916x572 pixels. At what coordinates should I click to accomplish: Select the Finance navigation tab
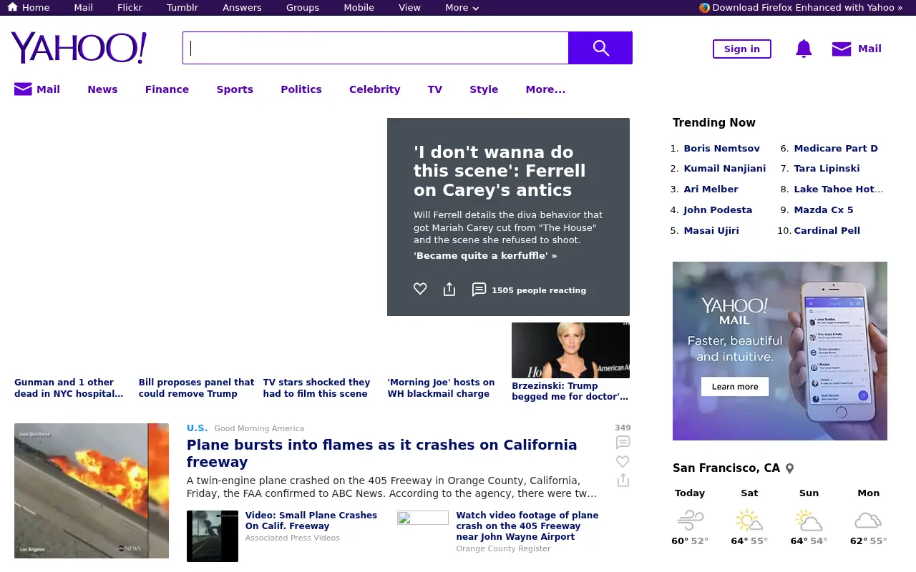click(x=167, y=89)
